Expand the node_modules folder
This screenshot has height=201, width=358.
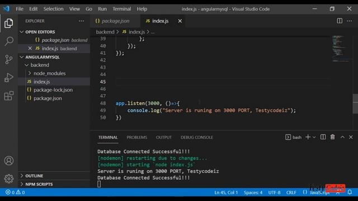coord(54,73)
